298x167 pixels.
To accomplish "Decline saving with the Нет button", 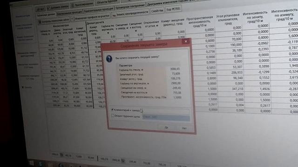I will tap(184, 128).
